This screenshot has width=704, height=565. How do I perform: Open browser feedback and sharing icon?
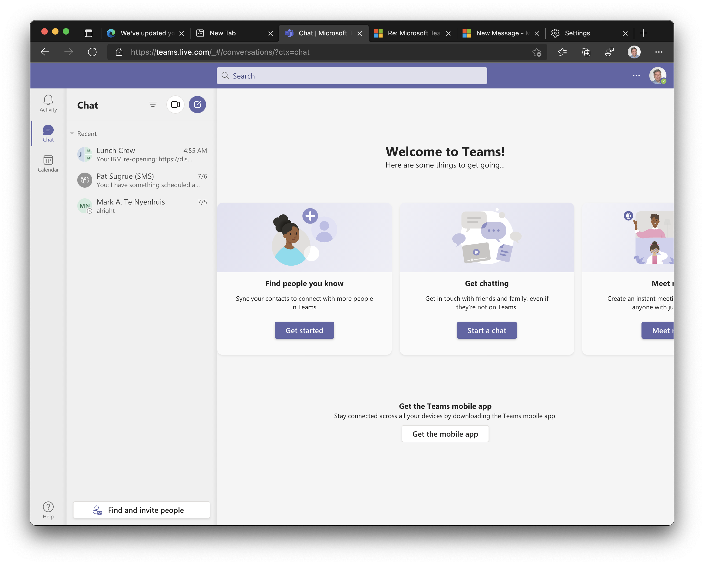pyautogui.click(x=609, y=52)
